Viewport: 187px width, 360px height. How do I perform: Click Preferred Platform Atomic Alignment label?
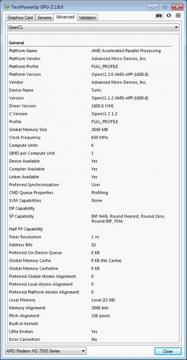pyautogui.click(x=44, y=292)
